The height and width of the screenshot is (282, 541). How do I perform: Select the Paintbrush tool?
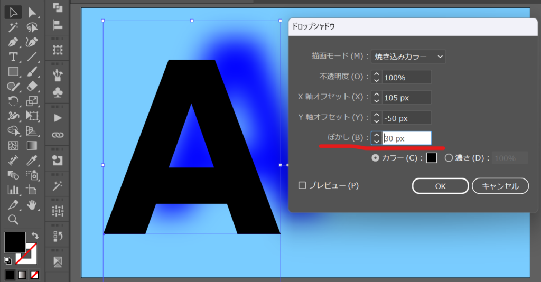coord(32,71)
